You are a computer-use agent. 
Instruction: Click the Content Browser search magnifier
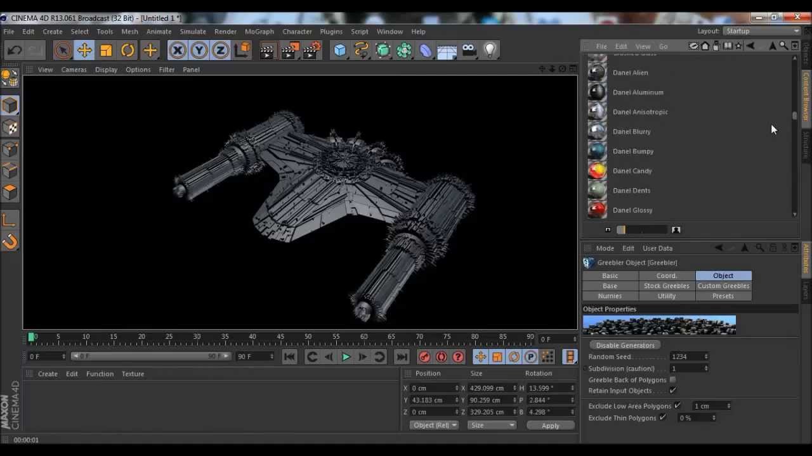[x=783, y=46]
